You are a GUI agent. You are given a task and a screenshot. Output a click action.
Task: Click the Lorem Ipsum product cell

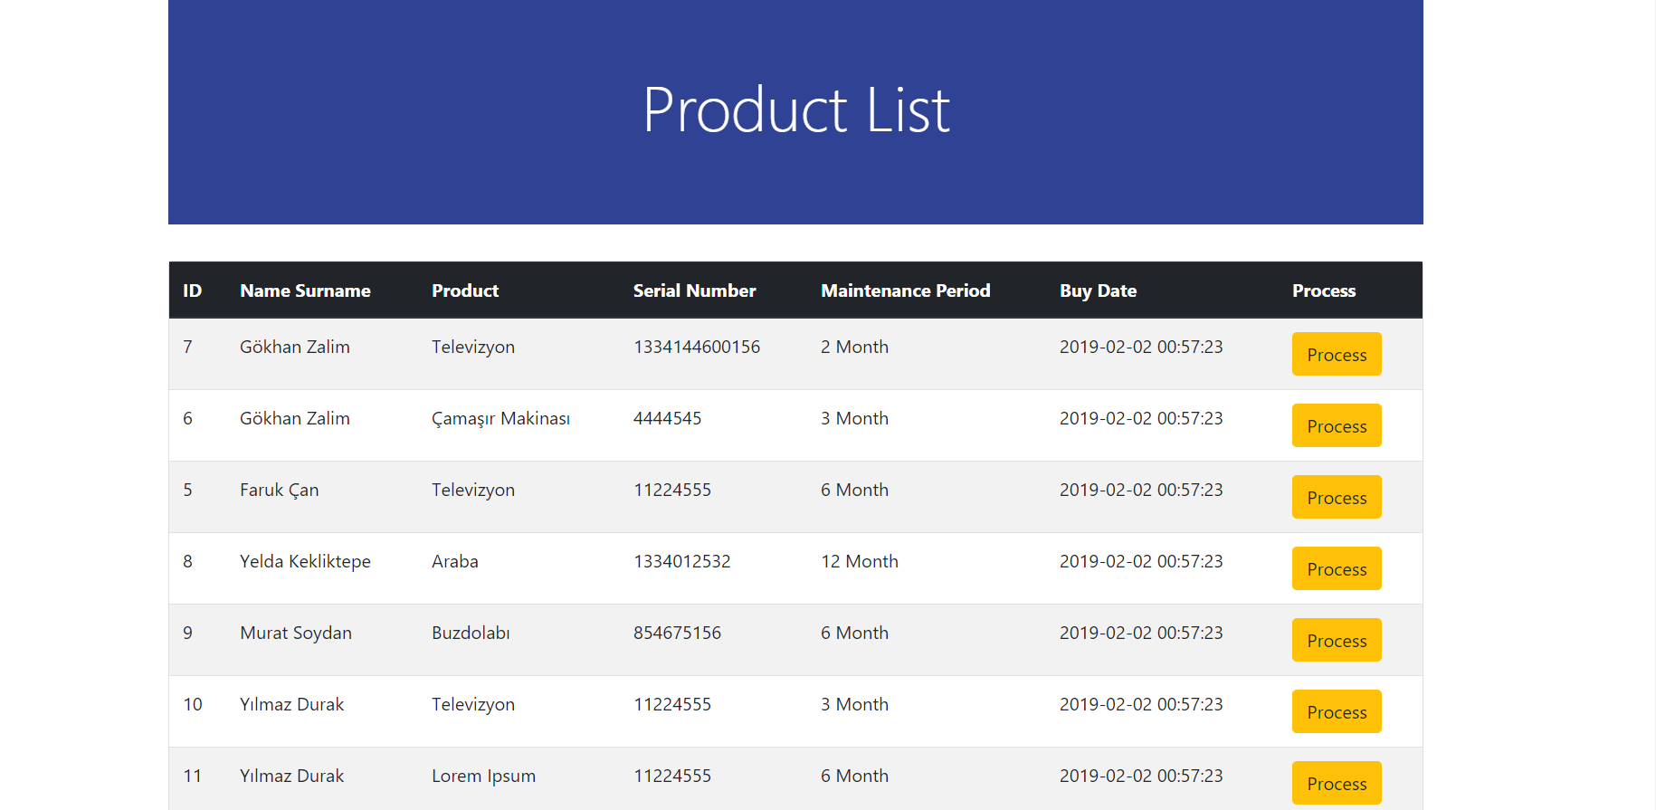tap(484, 776)
